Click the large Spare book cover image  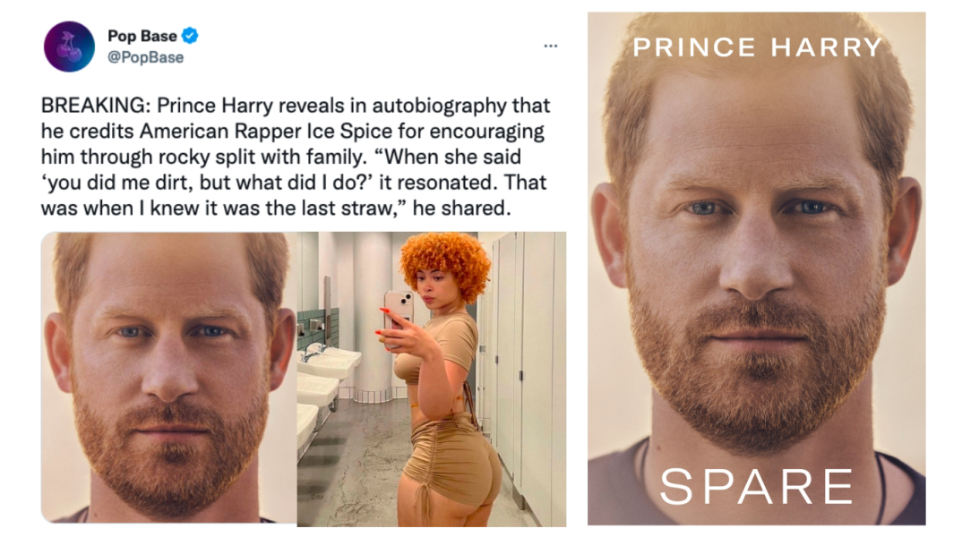tap(756, 268)
